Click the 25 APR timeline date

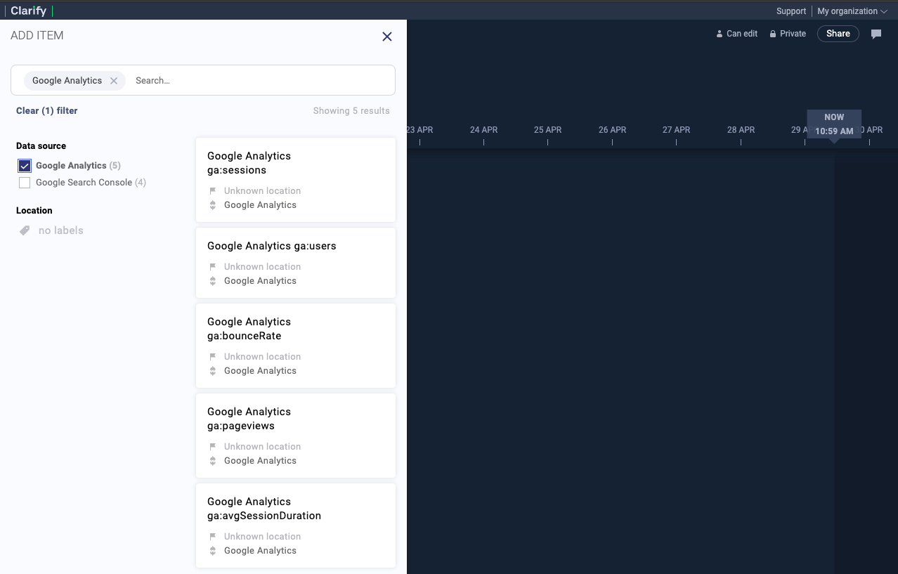click(547, 130)
